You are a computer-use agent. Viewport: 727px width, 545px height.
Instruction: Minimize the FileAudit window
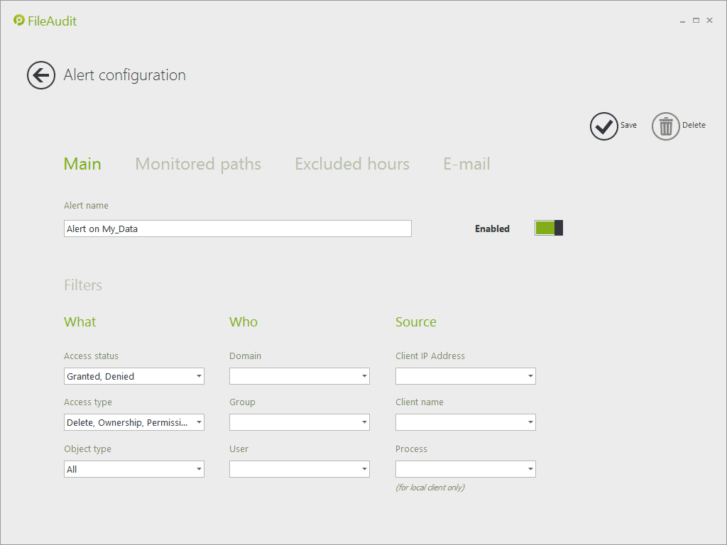pyautogui.click(x=682, y=21)
